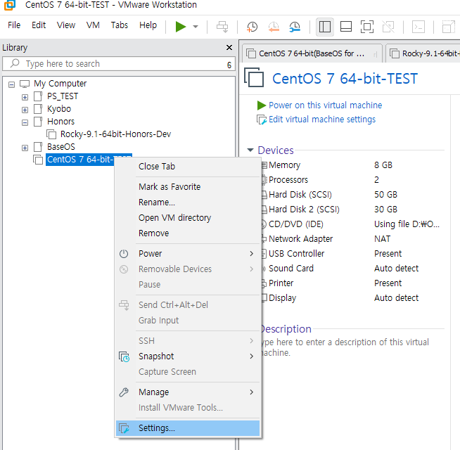Click the VM description text field
Viewport: 460px width, 450px height.
pyautogui.click(x=345, y=347)
